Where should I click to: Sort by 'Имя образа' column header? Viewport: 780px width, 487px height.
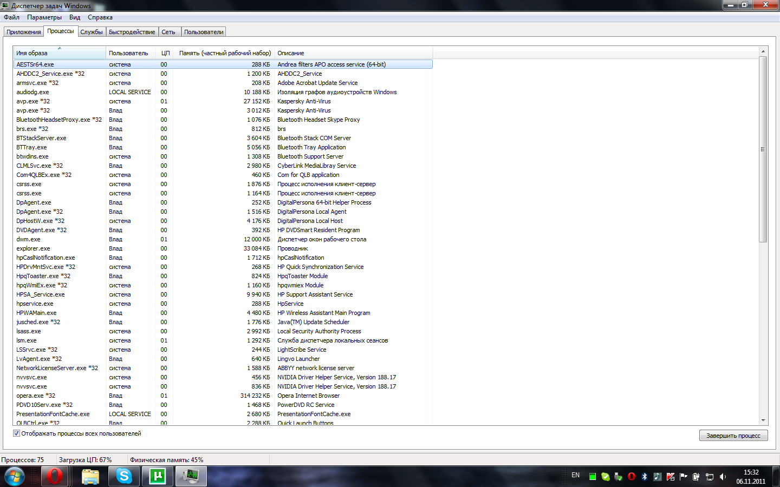click(x=60, y=53)
